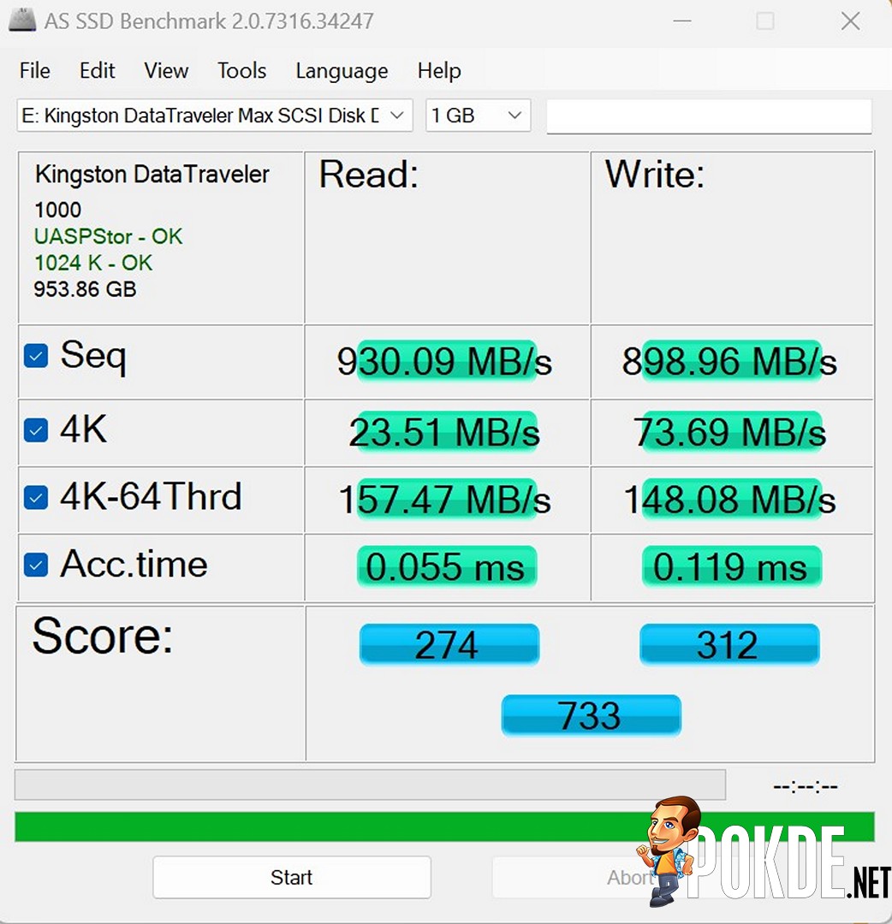892x924 pixels.
Task: Click the 953.86 GB capacity text
Action: [85, 289]
